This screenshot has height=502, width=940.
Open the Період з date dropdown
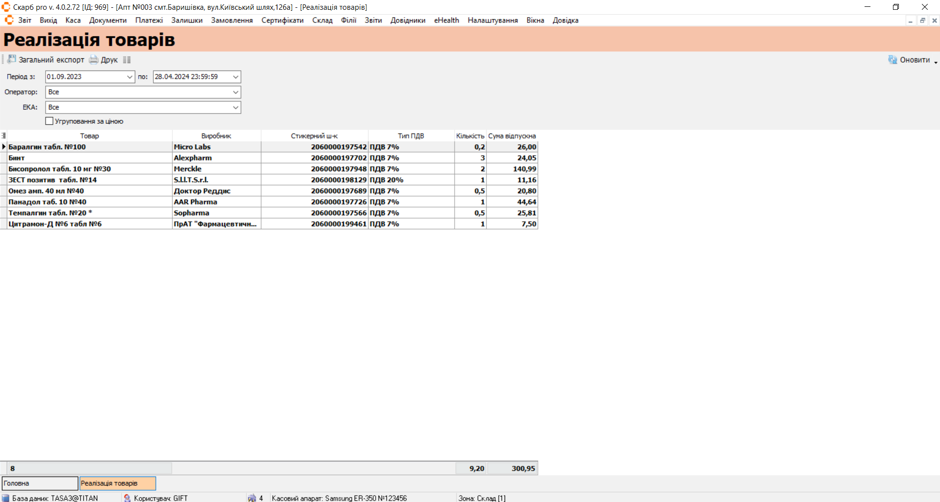coord(129,77)
